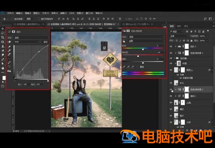This screenshot has width=215, height=148.
Task: Click the lock all padlock icon
Action: coord(192,41)
